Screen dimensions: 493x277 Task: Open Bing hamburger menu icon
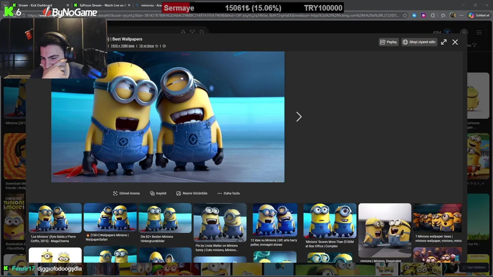click(x=479, y=32)
